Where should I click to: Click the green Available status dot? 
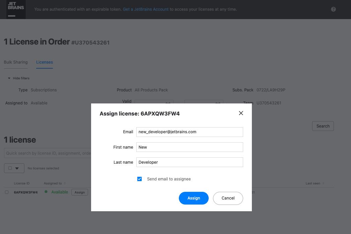point(46,192)
